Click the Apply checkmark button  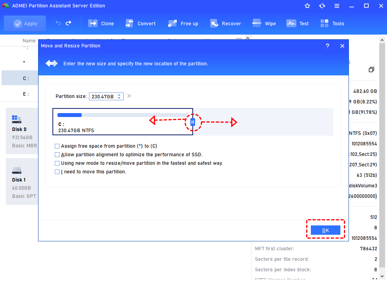point(25,23)
